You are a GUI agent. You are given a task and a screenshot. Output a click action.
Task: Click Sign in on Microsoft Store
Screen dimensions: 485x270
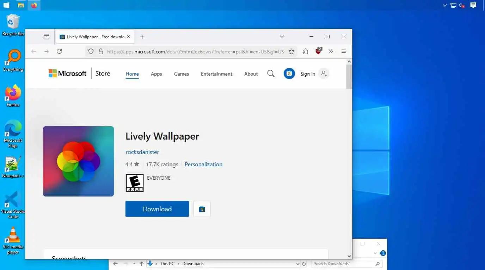coord(308,74)
